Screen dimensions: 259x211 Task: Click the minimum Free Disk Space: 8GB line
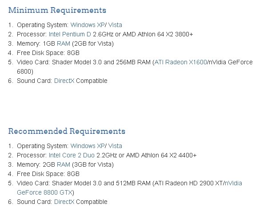pyautogui.click(x=48, y=53)
